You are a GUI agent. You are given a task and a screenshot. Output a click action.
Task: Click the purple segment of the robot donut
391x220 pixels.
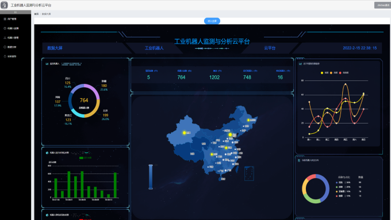(x=94, y=89)
